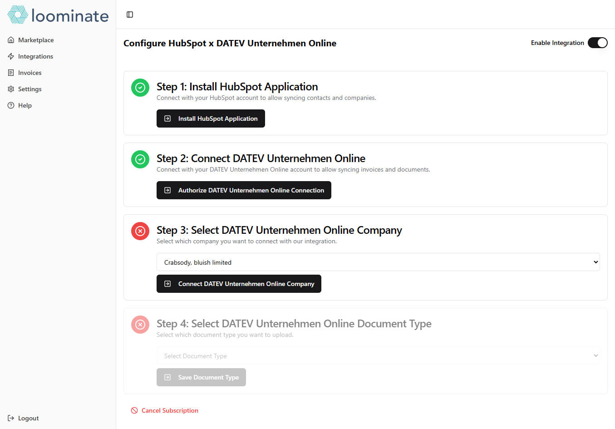Toggle the Enable Integration switch
Viewport: 615px width, 429px height.
tap(597, 43)
